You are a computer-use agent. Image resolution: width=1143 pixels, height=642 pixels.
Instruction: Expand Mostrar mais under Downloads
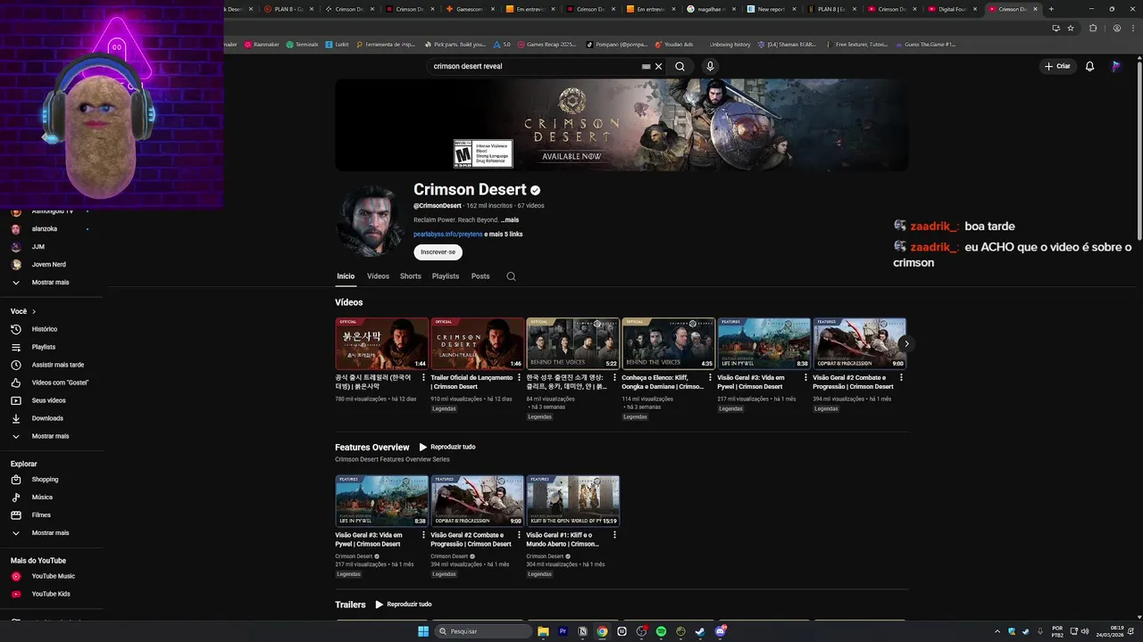pyautogui.click(x=52, y=436)
